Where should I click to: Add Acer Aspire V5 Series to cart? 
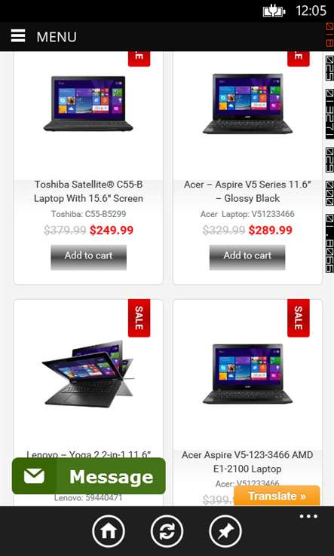coord(247,257)
